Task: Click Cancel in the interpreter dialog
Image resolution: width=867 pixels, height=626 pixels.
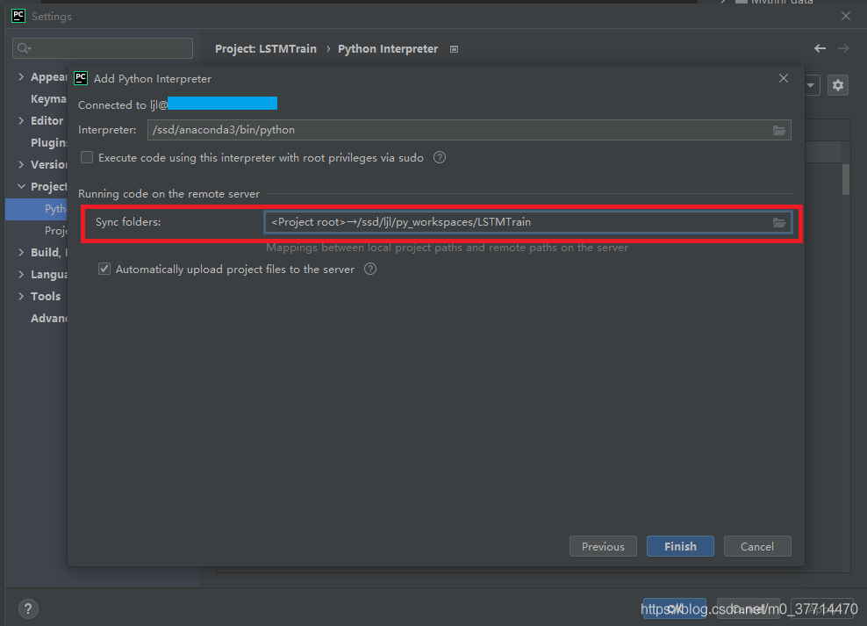Action: point(756,546)
